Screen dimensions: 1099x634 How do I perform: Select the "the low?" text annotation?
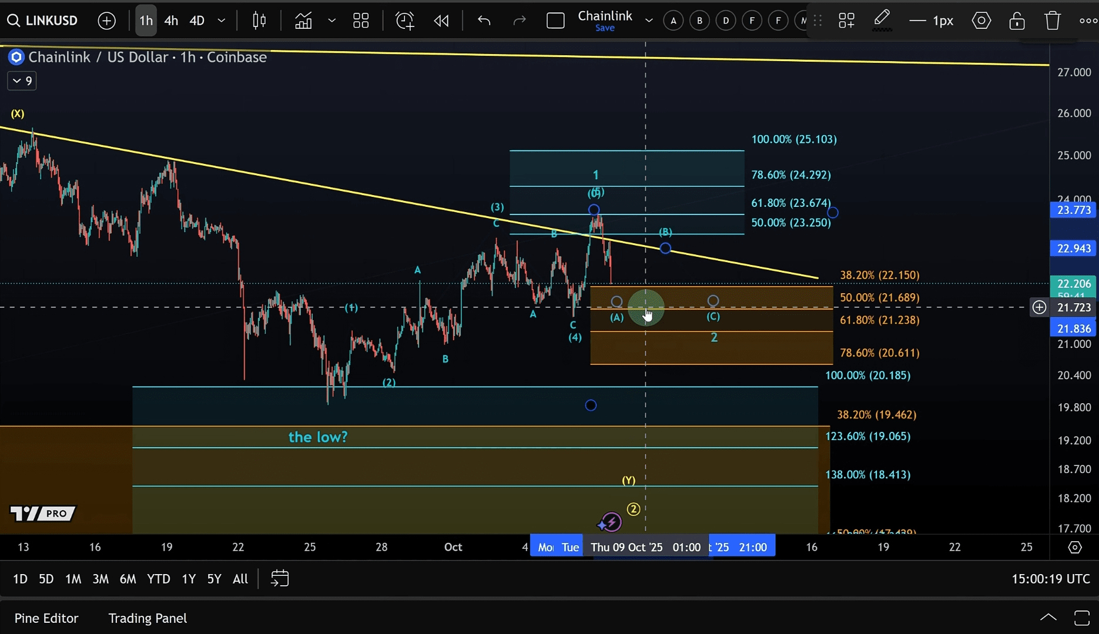tap(318, 437)
